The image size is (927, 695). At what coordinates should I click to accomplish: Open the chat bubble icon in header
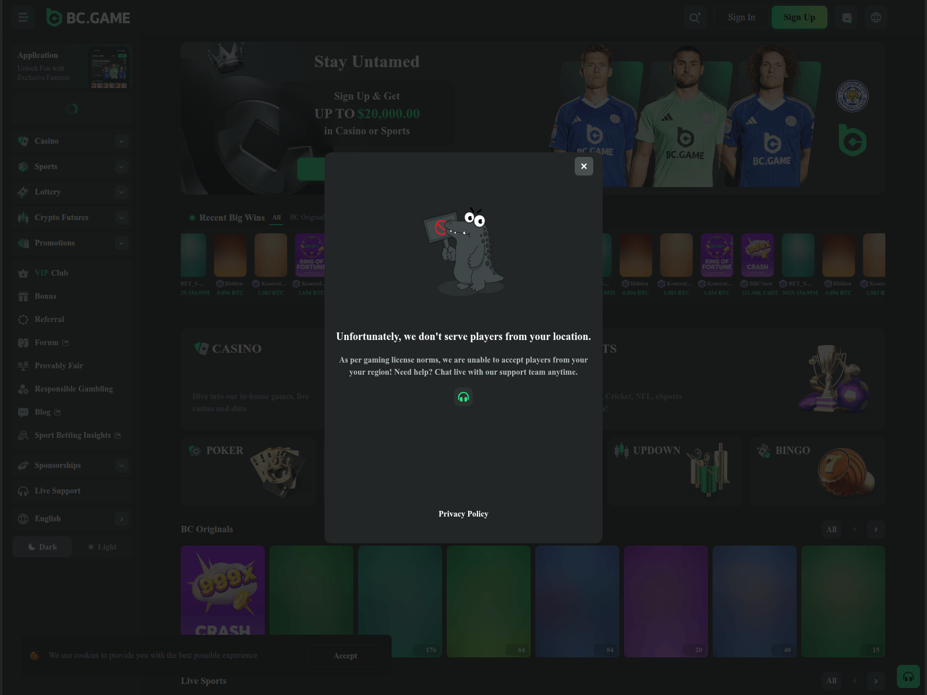coord(846,17)
